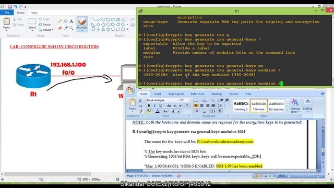Apply the Heading 2 style in Word

[x=241, y=105]
